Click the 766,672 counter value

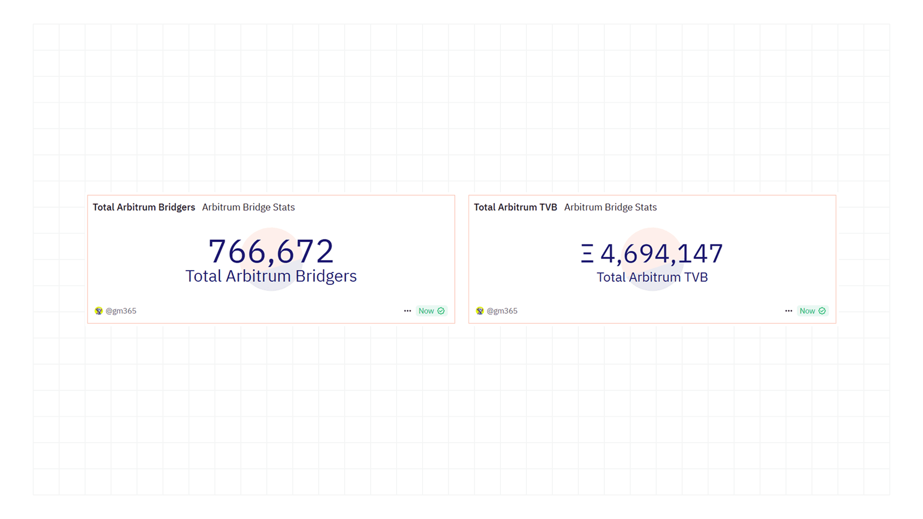(x=271, y=250)
